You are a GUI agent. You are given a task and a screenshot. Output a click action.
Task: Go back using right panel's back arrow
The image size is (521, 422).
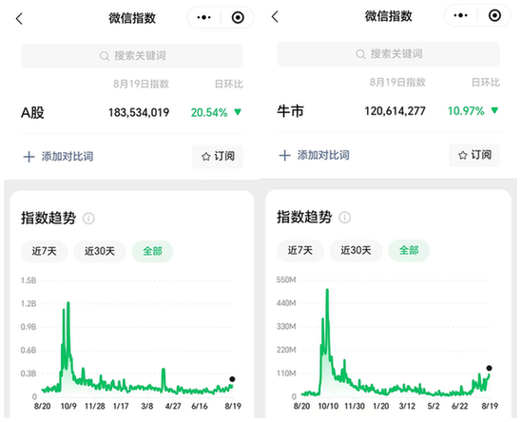point(275,16)
